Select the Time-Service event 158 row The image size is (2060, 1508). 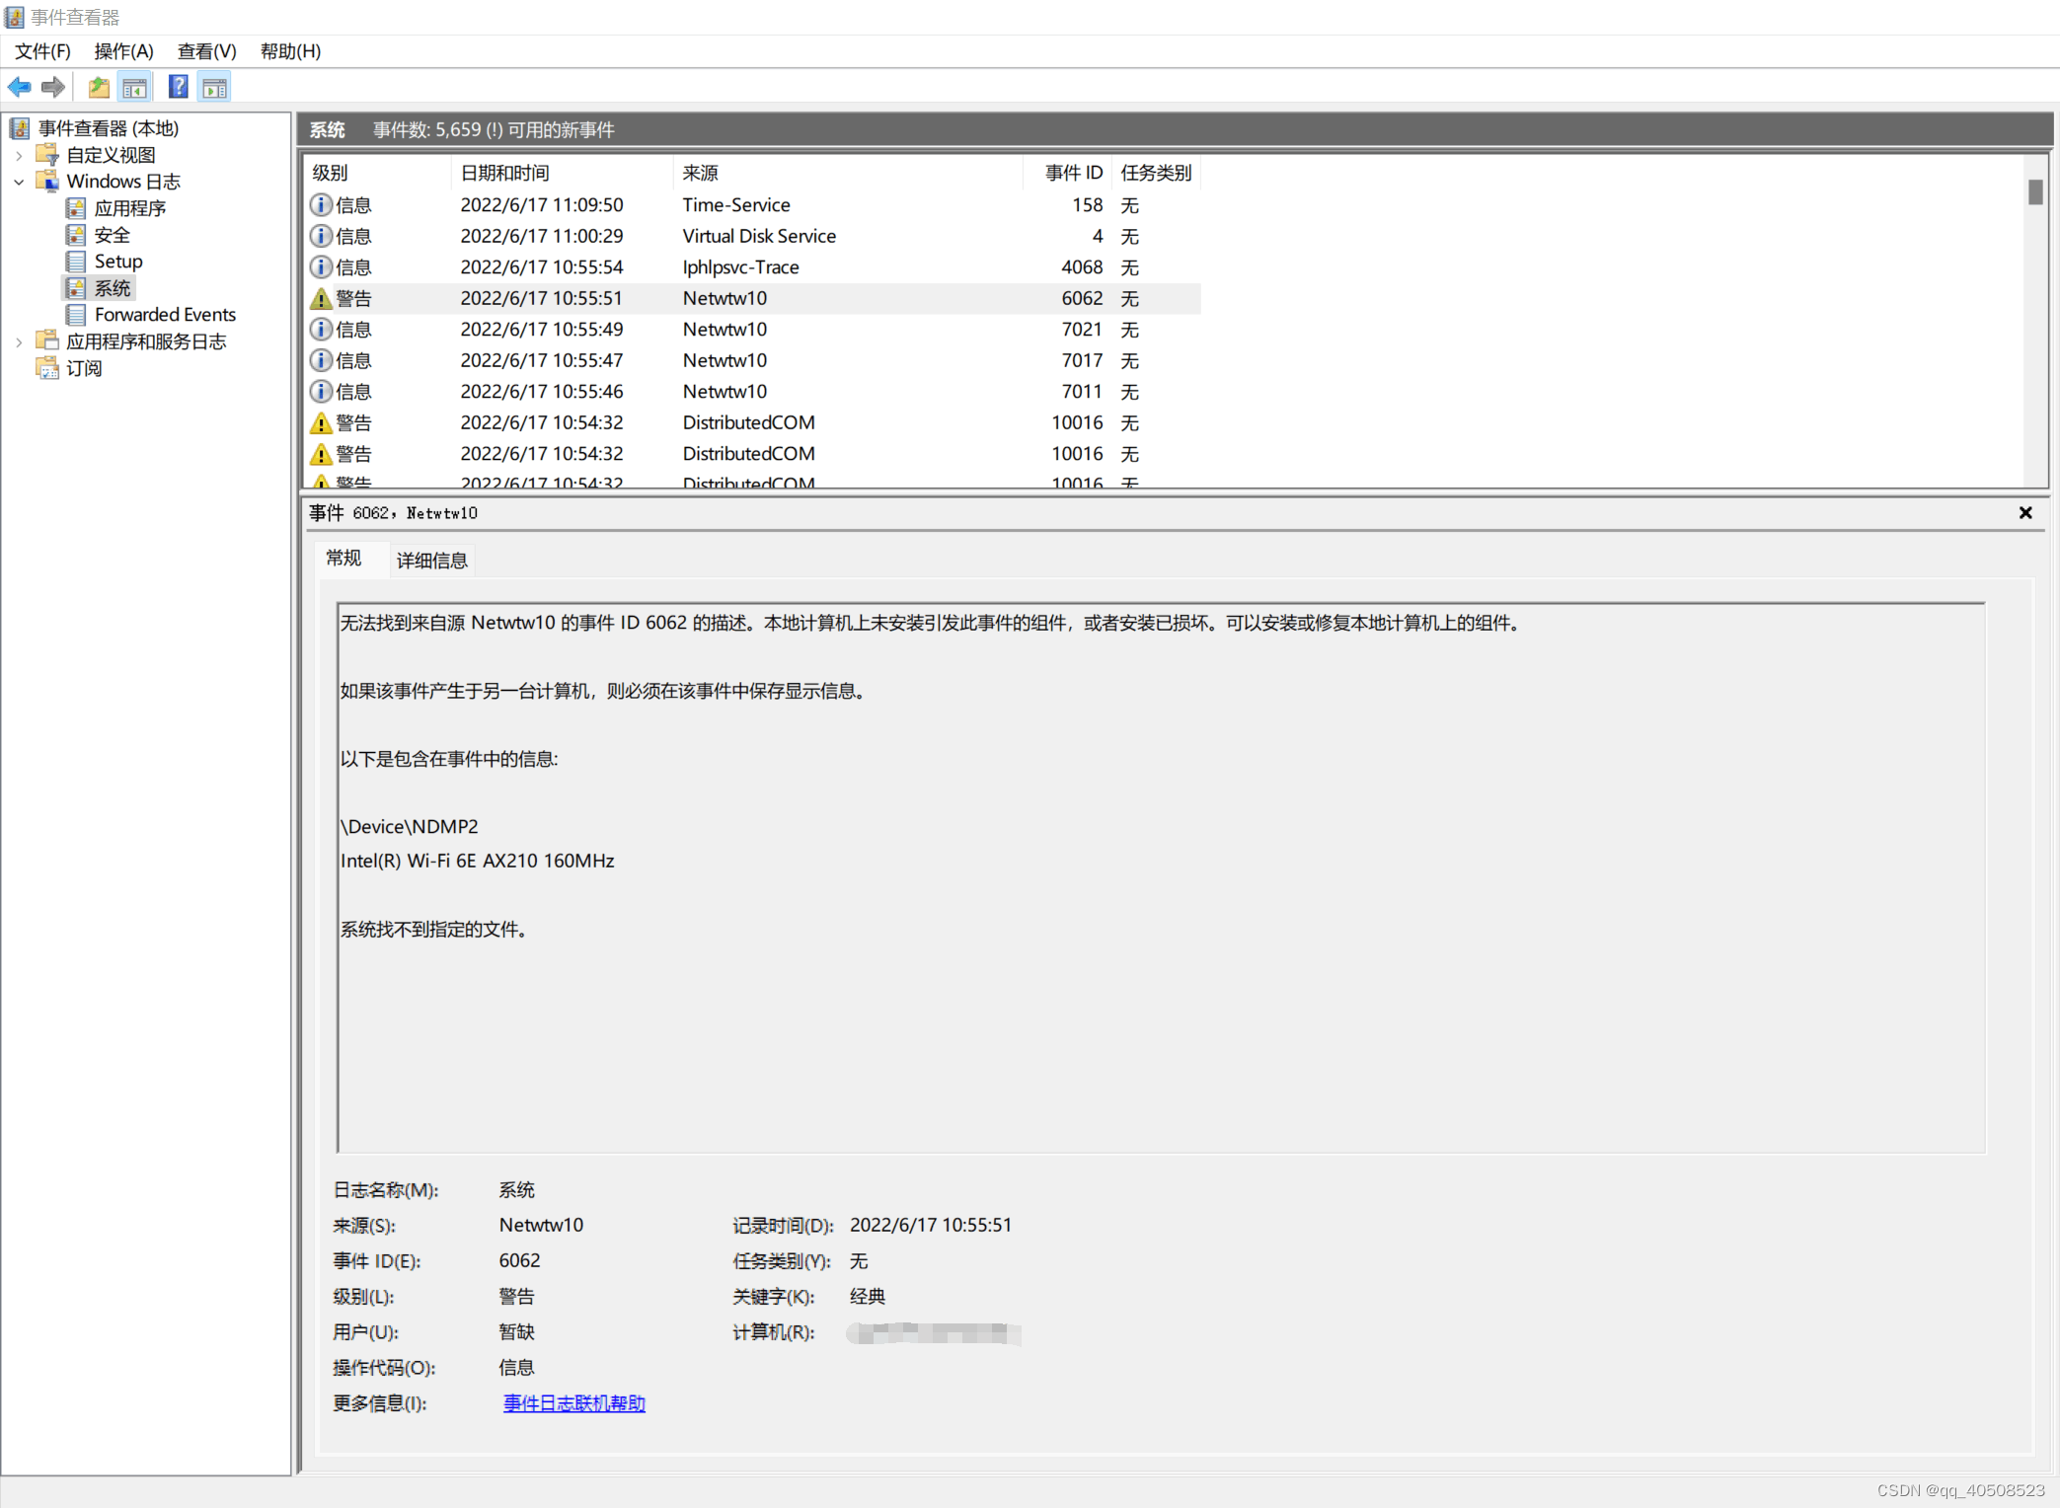(735, 205)
